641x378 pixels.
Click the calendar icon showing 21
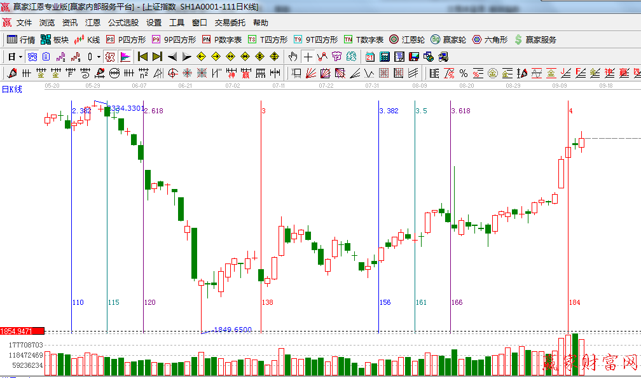point(369,57)
